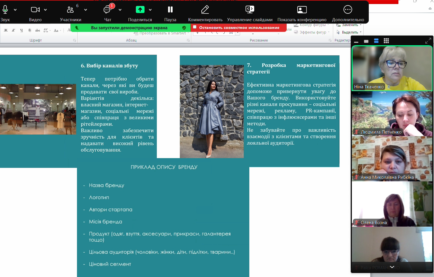Expand audio options arrow next to Звук

[15, 10]
